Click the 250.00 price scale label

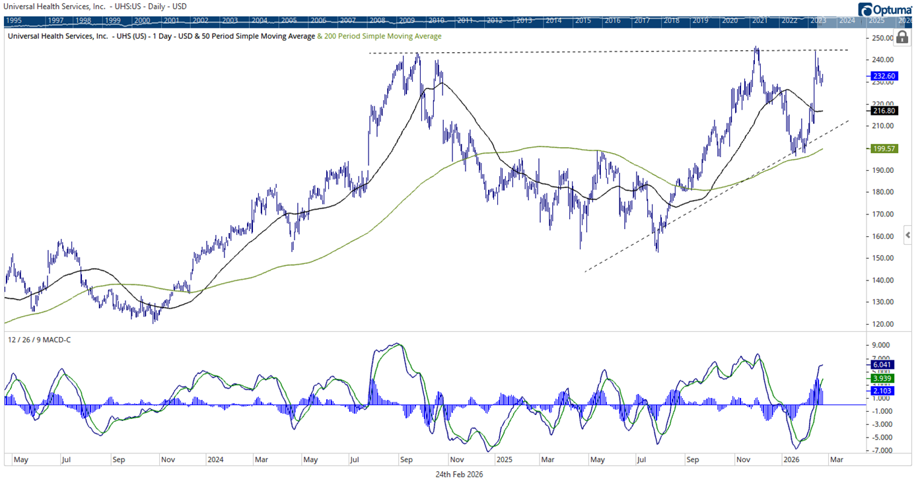882,38
